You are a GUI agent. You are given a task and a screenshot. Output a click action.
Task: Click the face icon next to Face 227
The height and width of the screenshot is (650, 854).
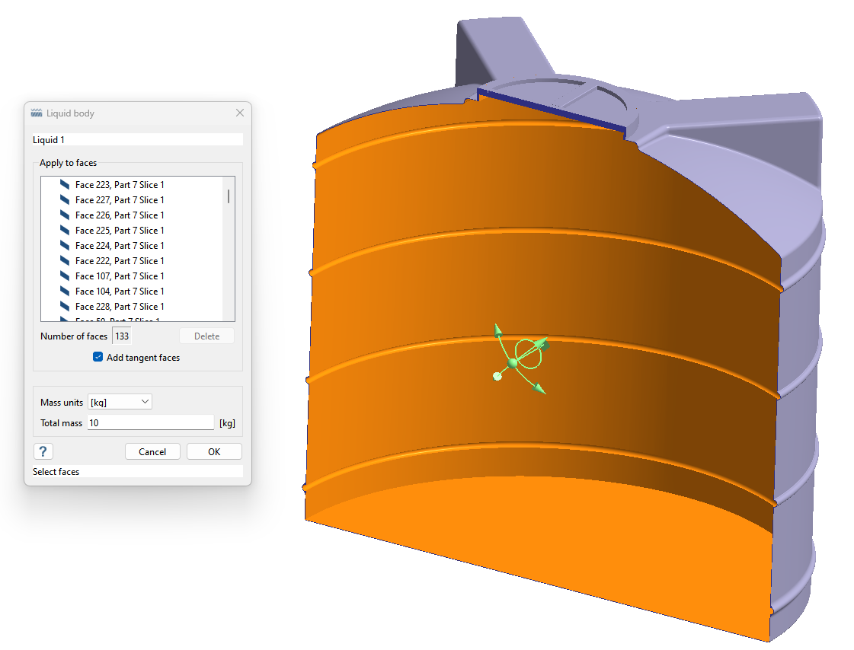[65, 200]
